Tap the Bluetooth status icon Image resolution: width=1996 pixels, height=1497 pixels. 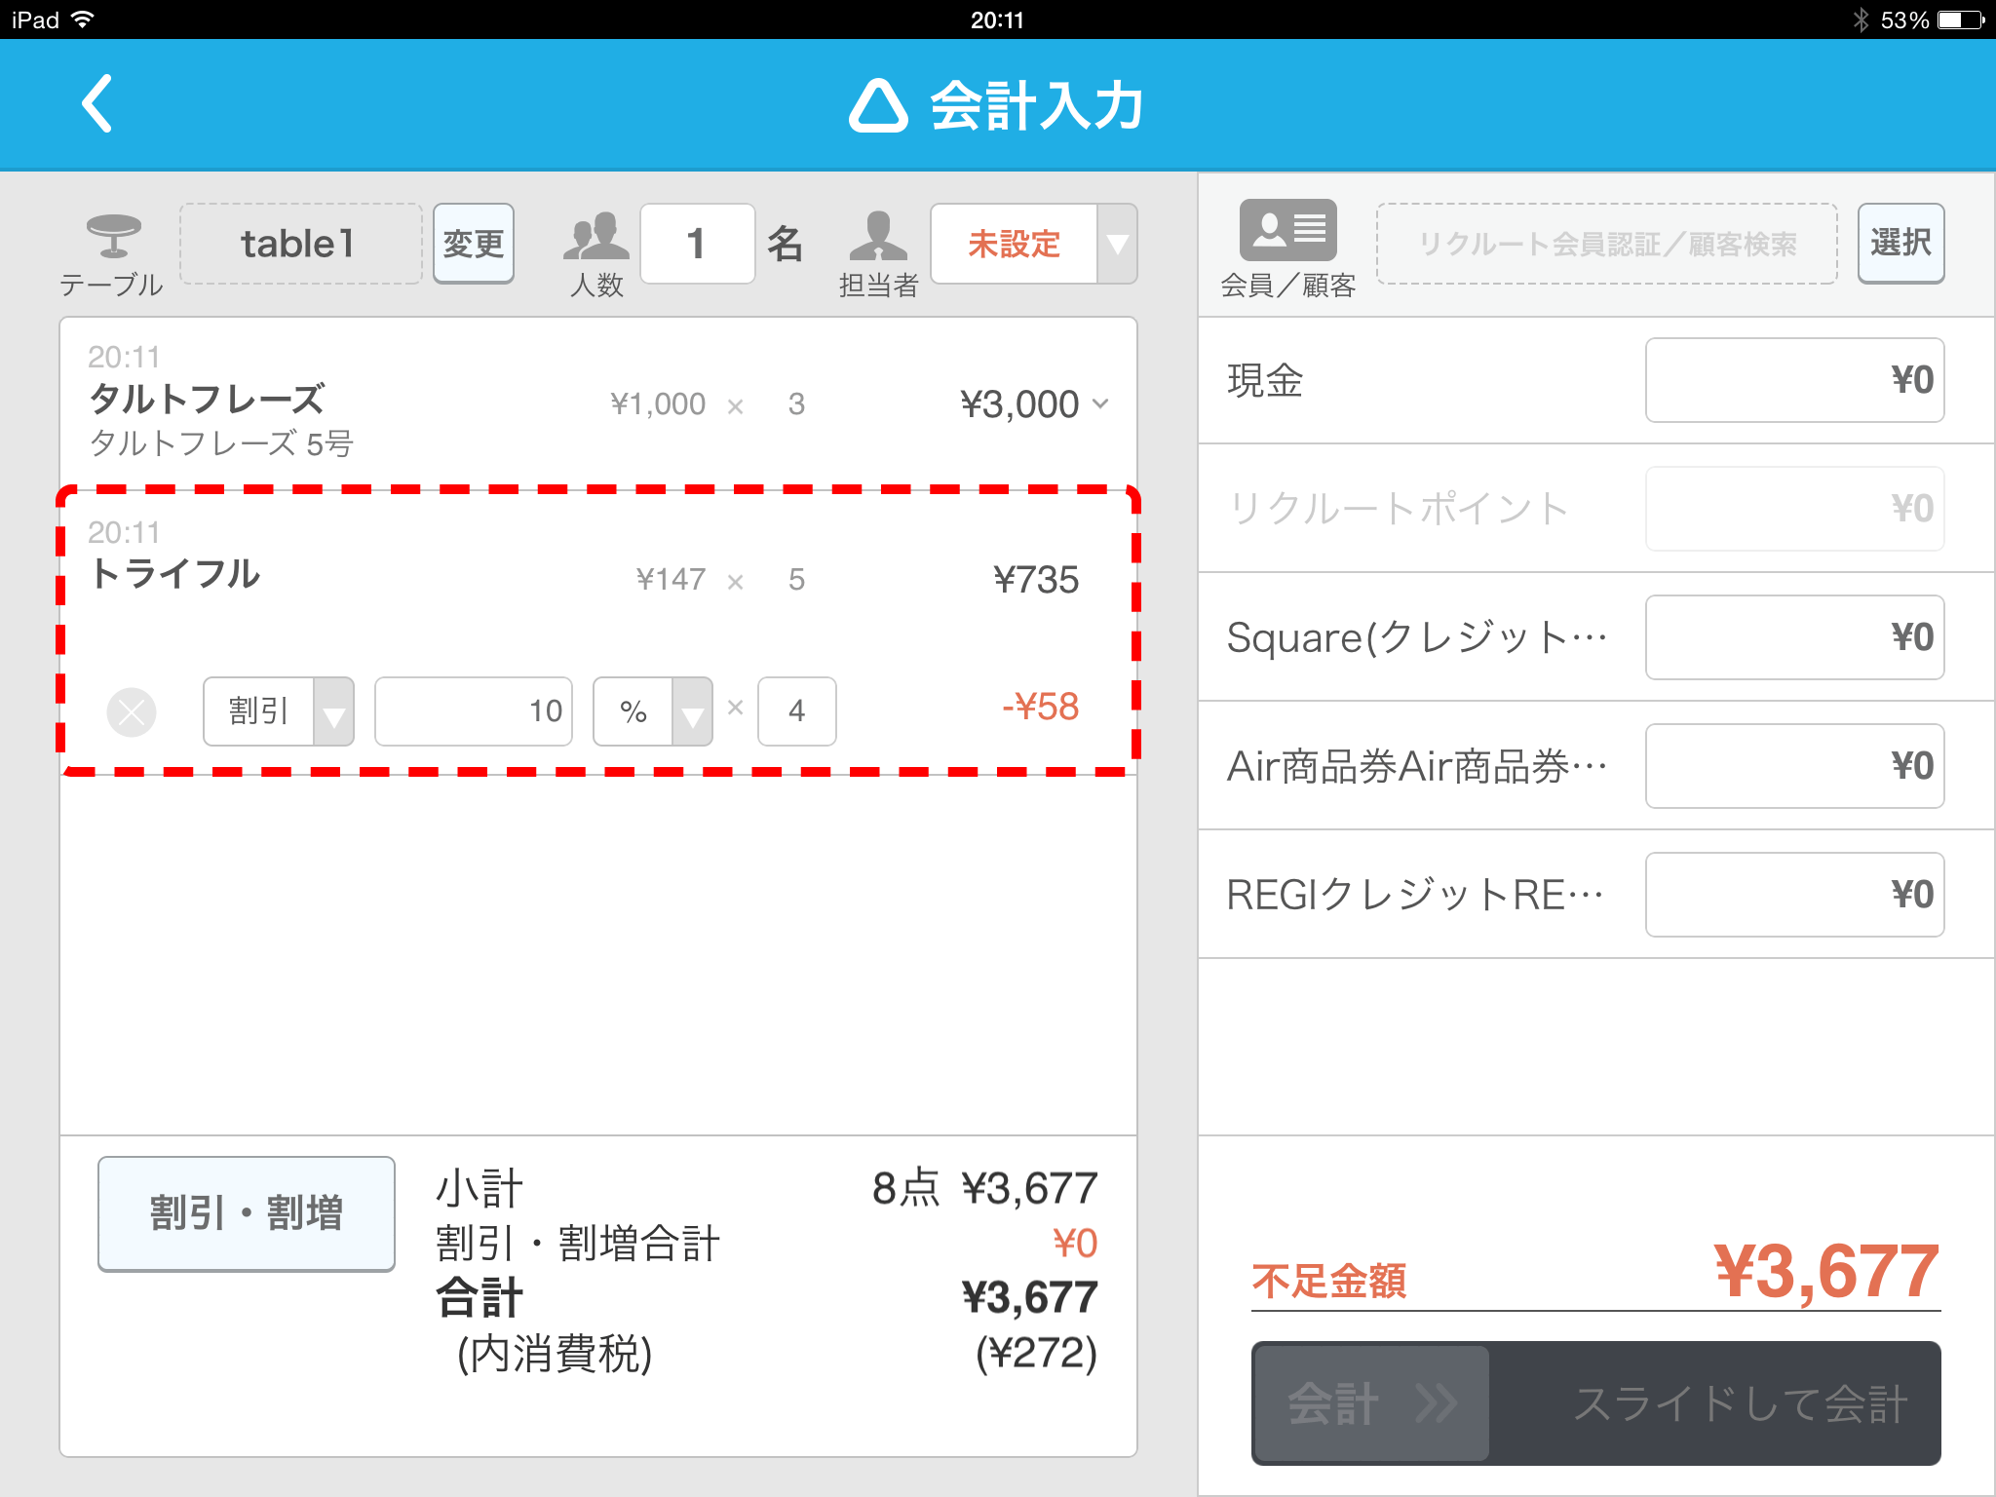click(x=1861, y=19)
